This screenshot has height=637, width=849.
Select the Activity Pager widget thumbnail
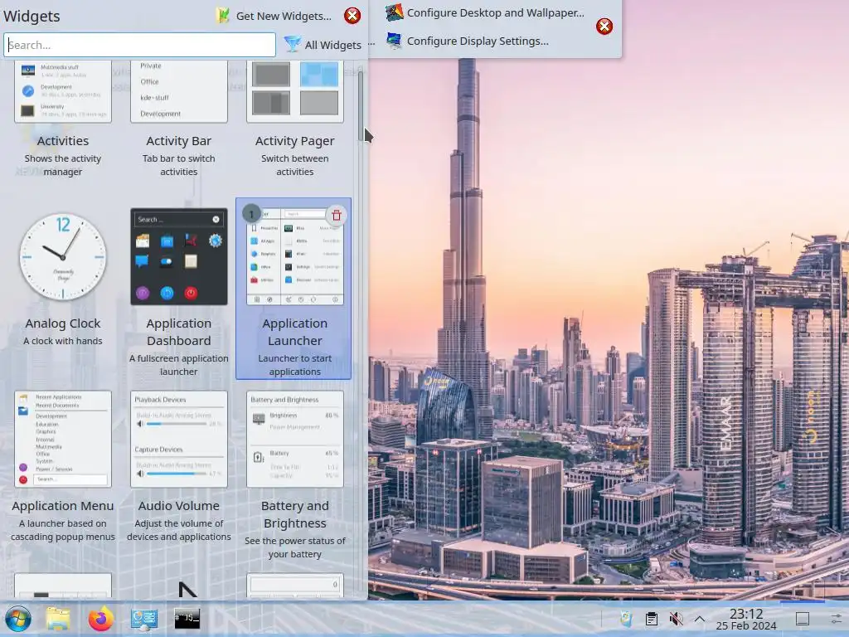click(x=294, y=91)
